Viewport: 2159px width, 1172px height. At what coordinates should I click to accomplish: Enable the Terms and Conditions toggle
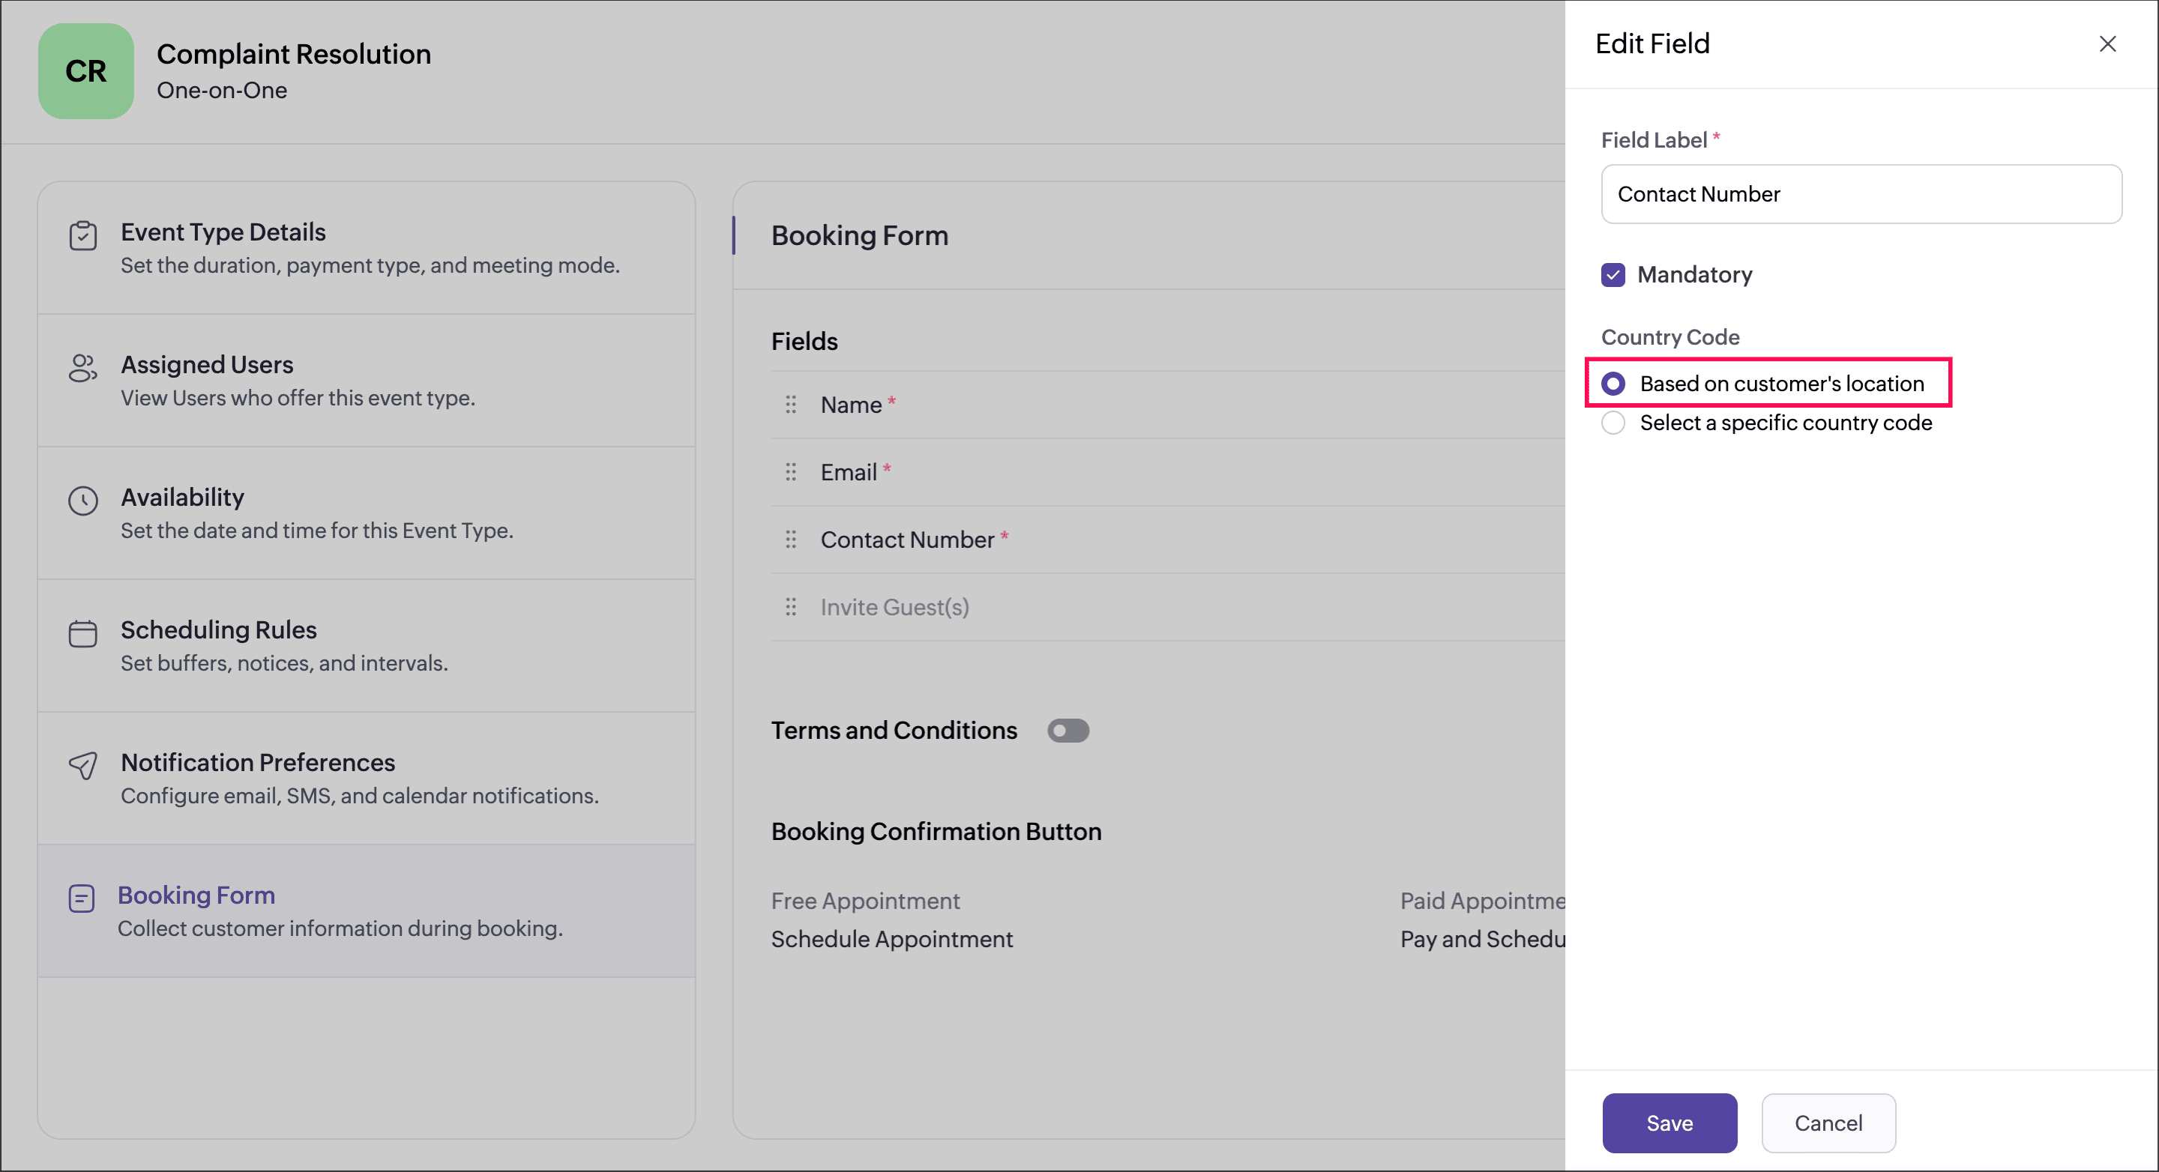point(1067,731)
